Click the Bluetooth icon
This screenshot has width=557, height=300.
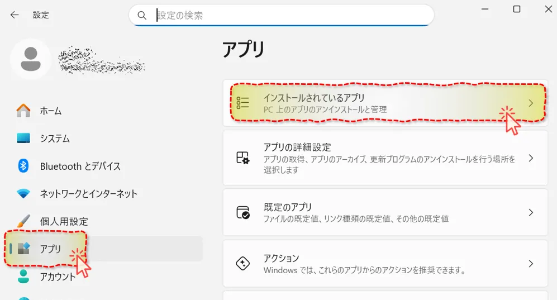(23, 165)
